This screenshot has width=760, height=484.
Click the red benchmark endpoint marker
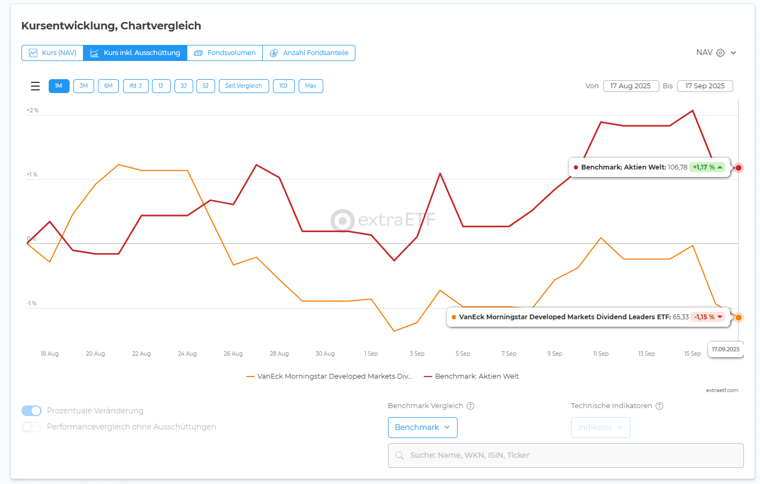click(x=739, y=168)
